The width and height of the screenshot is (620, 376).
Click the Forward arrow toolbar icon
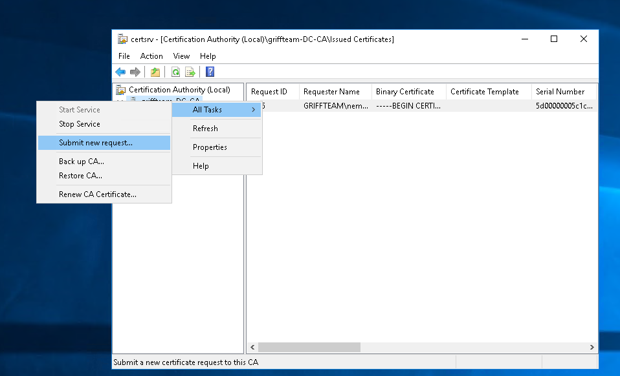pos(135,72)
